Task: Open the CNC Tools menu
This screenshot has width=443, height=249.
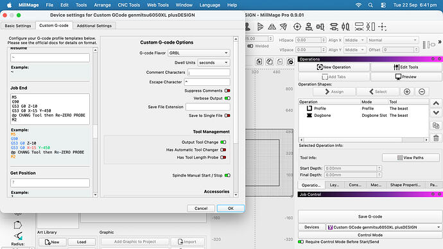Action: tap(128, 5)
